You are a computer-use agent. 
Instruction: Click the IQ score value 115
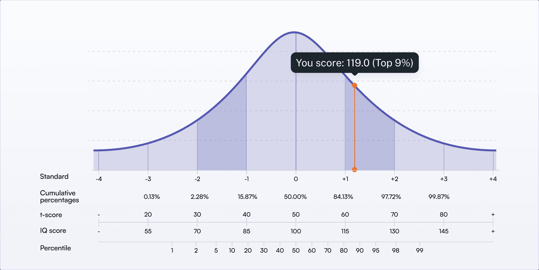pos(345,231)
